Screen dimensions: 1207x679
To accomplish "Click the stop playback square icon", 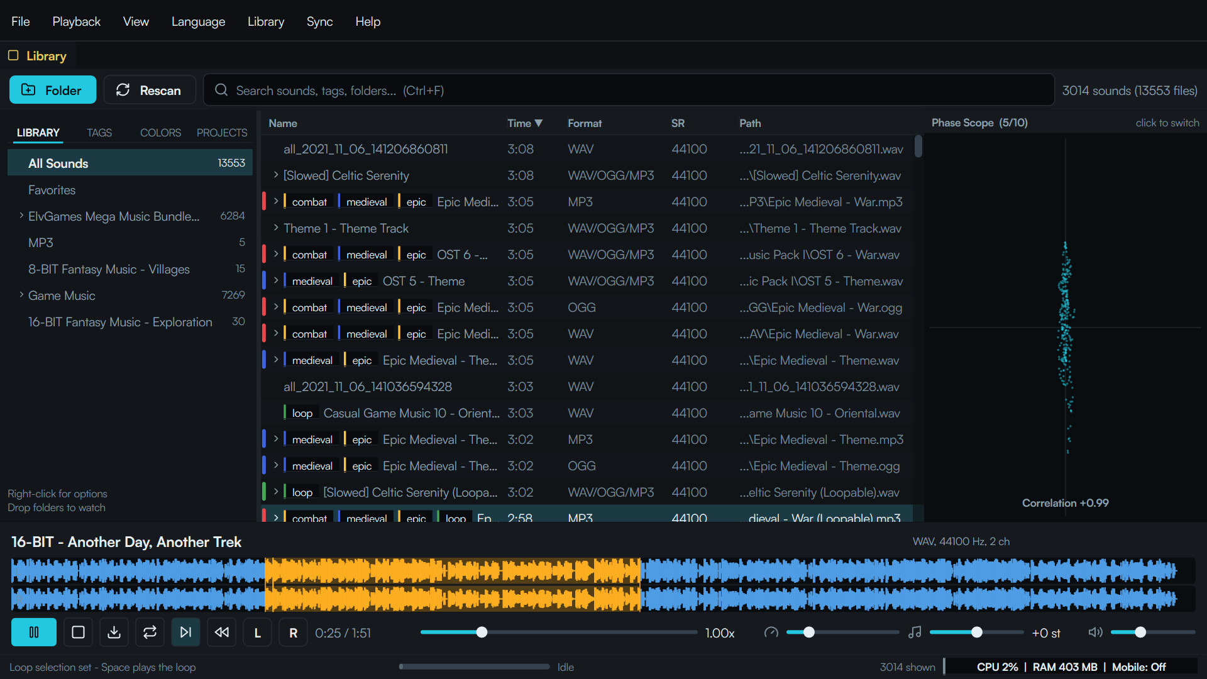I will point(78,632).
